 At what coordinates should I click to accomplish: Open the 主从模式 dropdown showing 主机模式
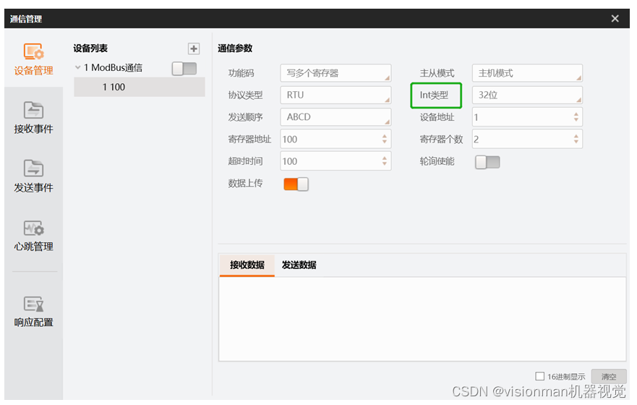coord(527,73)
